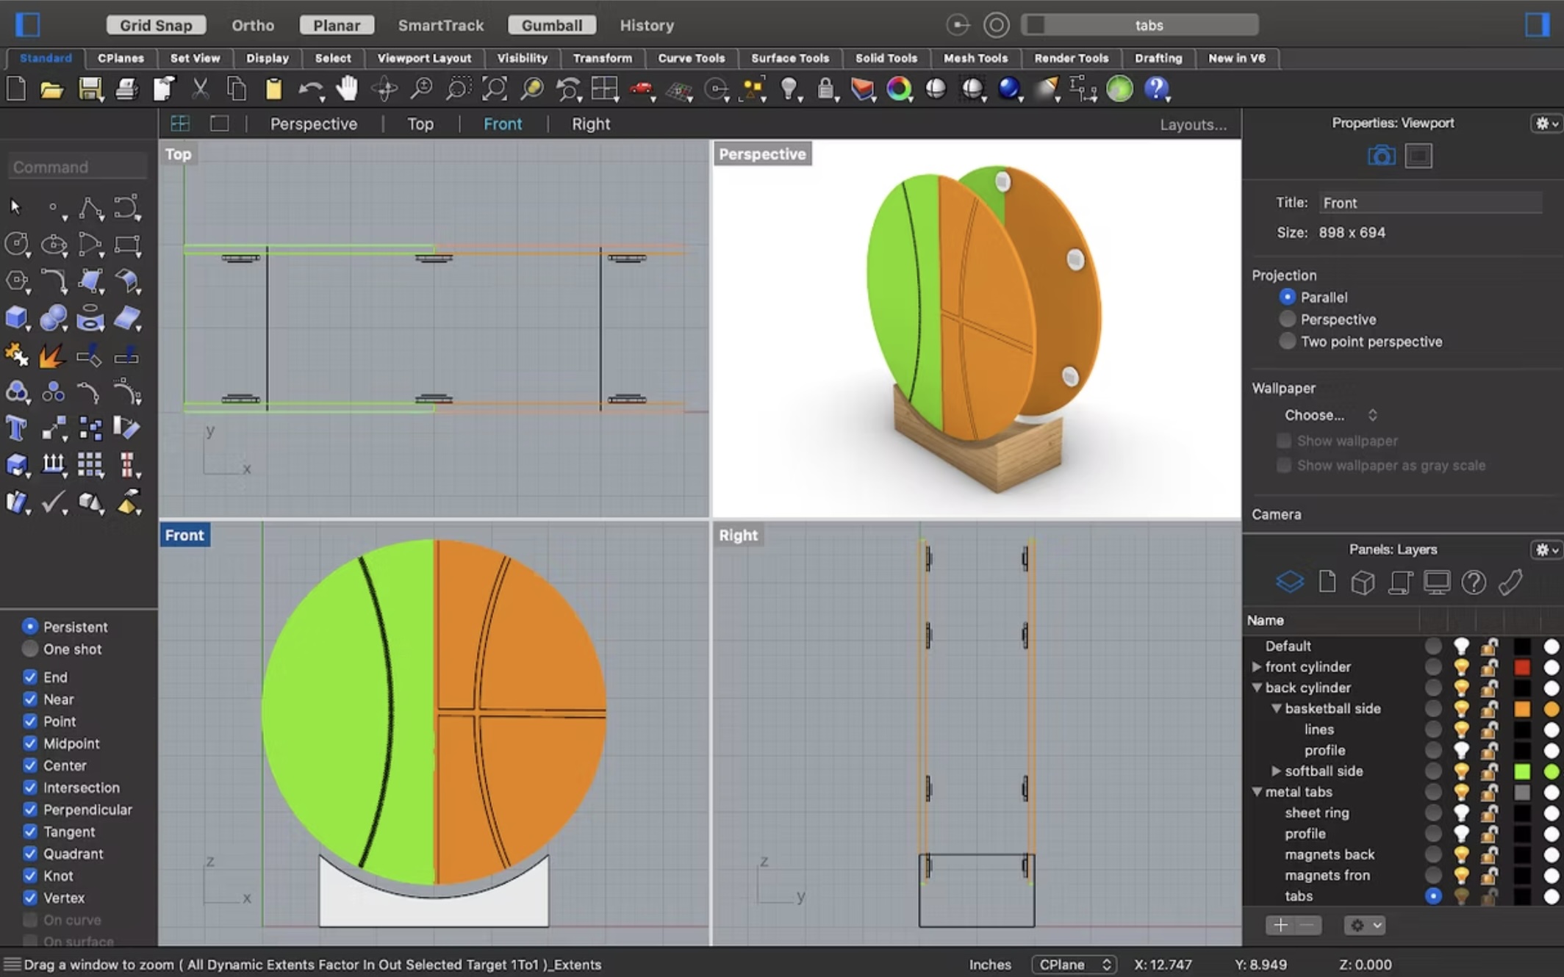This screenshot has width=1564, height=977.
Task: Select the Pan hand tool
Action: (347, 90)
